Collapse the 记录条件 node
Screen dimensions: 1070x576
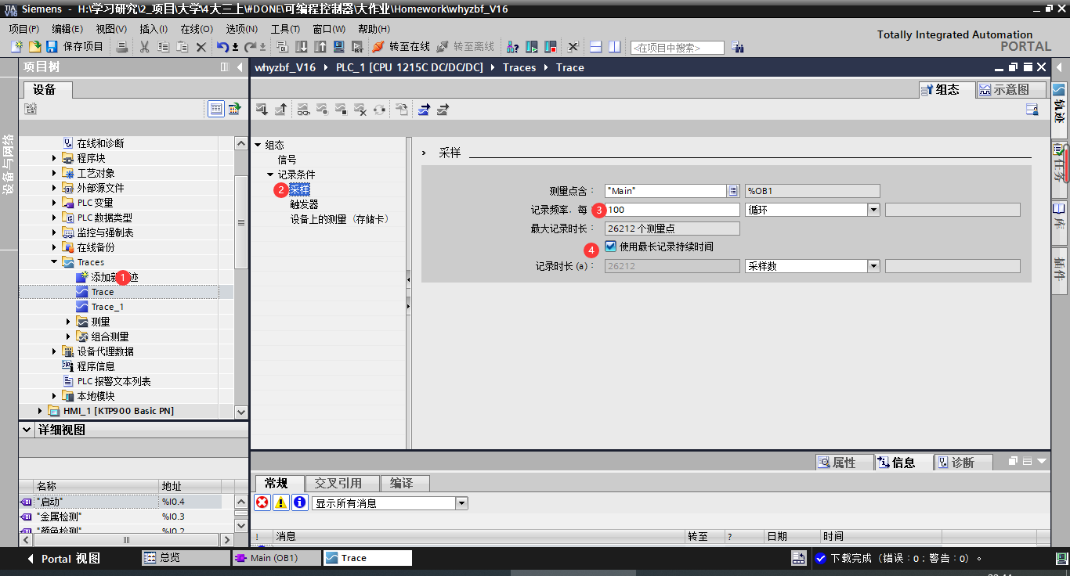coord(270,175)
